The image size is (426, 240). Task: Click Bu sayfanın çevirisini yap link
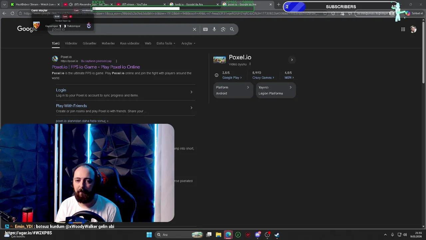[x=96, y=61]
